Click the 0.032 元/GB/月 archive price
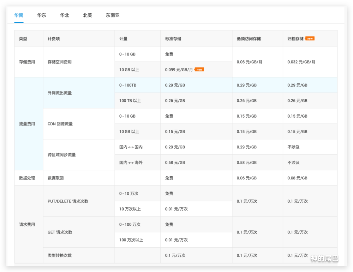353x272 pixels. [301, 62]
